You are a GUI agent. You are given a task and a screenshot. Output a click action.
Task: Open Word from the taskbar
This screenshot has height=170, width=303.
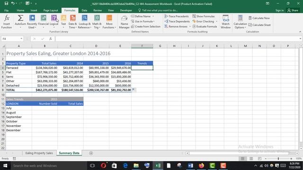tap(190, 166)
